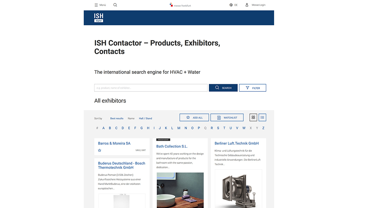Open the WATCHLIST

point(227,117)
